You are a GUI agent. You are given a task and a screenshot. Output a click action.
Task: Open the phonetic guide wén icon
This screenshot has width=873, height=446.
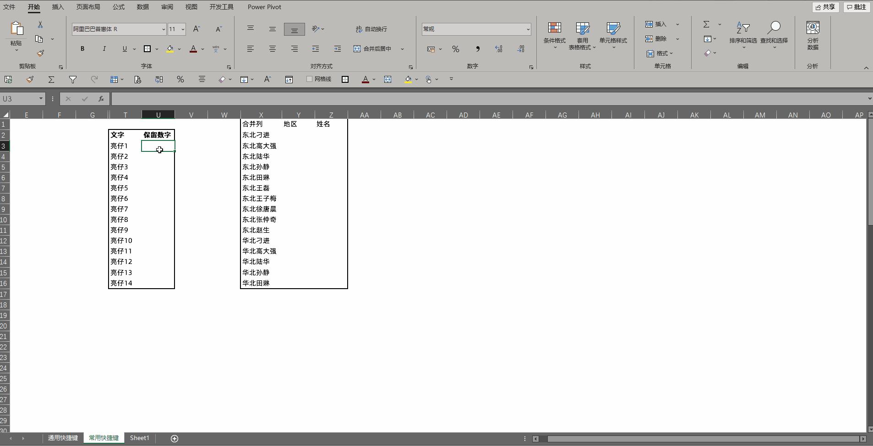click(x=216, y=48)
